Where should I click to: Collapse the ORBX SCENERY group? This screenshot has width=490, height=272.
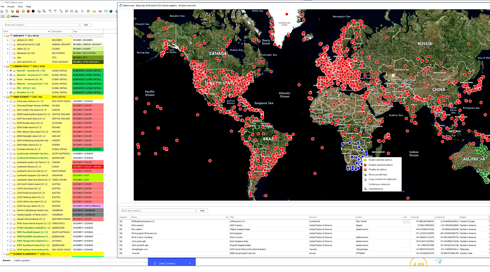pos(4,97)
